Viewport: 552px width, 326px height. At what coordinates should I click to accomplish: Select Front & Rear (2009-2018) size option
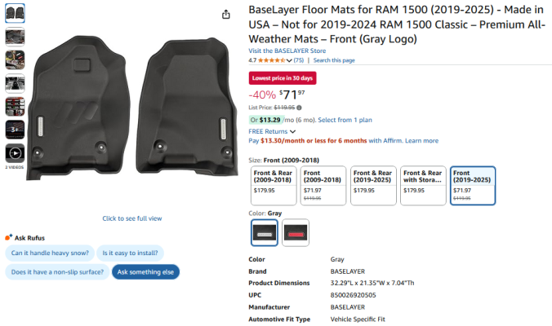pos(274,186)
